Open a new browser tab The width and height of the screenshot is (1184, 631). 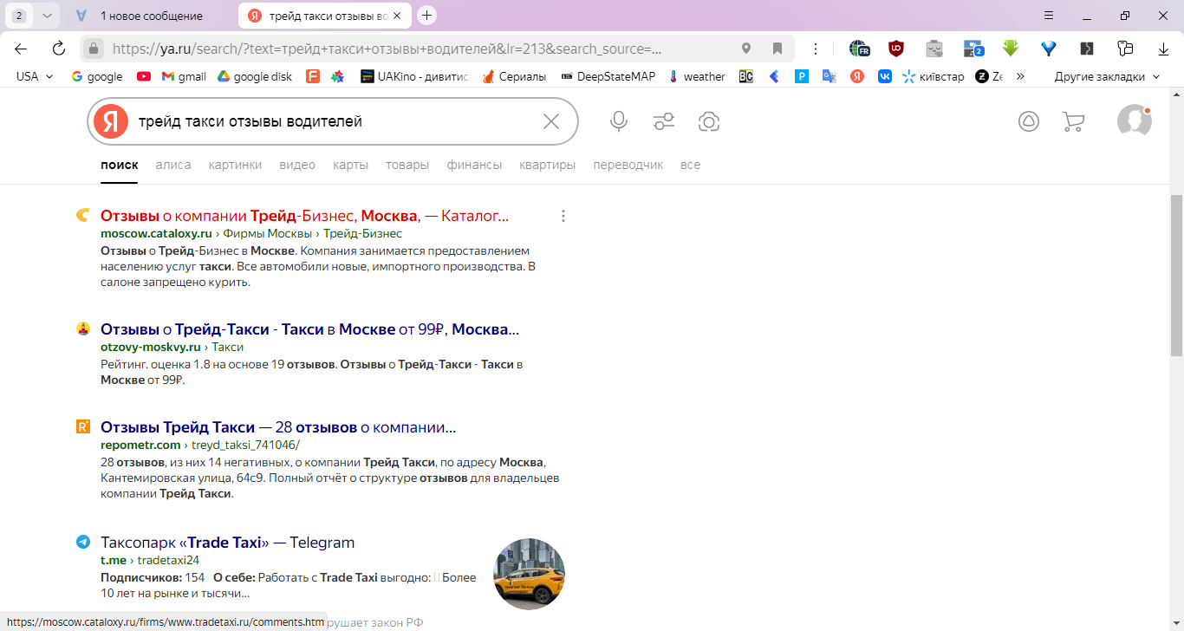point(426,16)
